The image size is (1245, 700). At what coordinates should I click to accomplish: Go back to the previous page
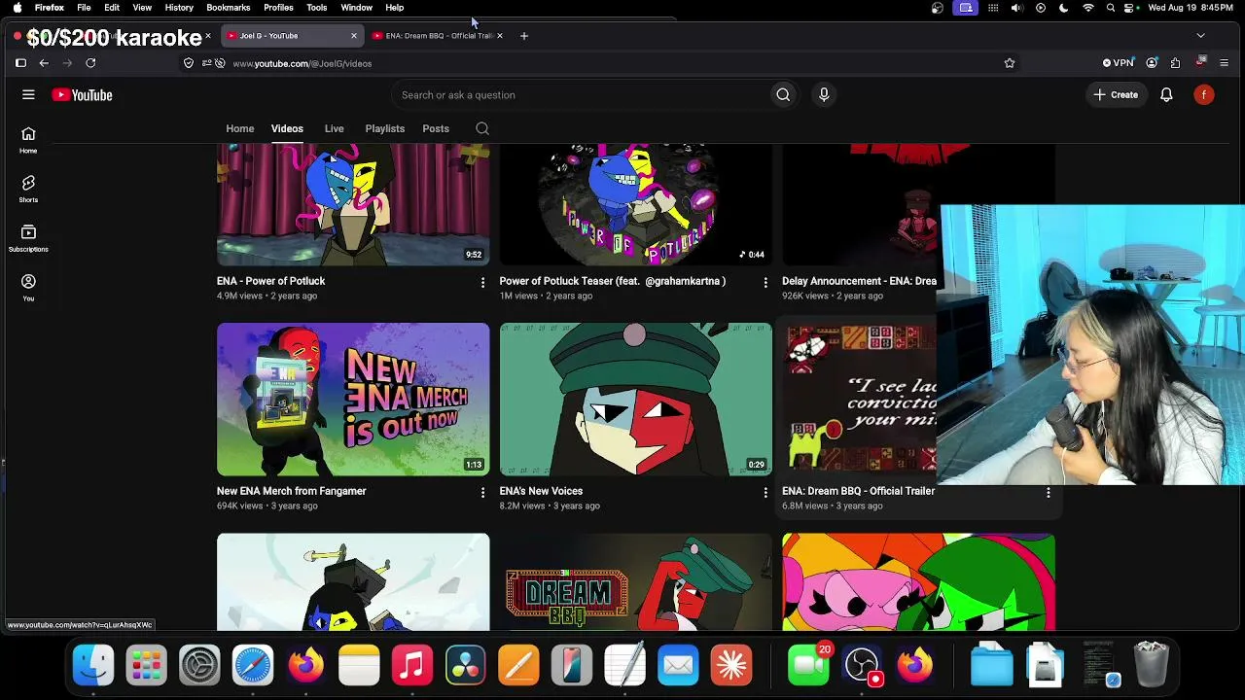click(x=44, y=63)
